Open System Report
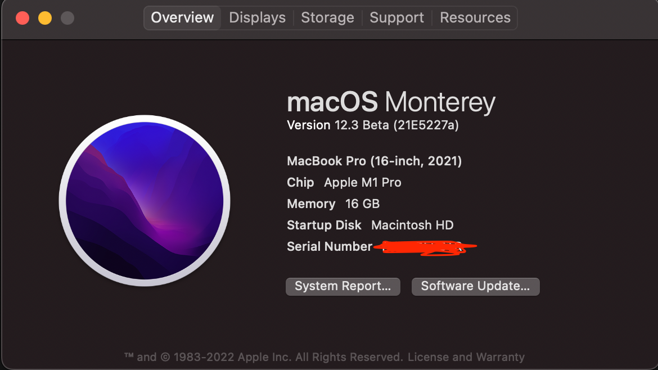658x370 pixels. [342, 286]
